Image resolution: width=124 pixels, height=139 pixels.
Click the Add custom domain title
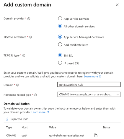pos(27,5)
